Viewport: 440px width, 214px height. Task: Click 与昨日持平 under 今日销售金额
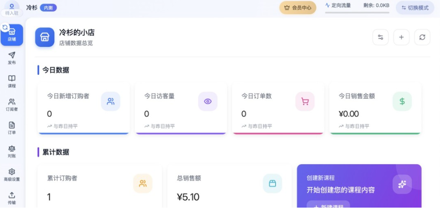pos(354,126)
